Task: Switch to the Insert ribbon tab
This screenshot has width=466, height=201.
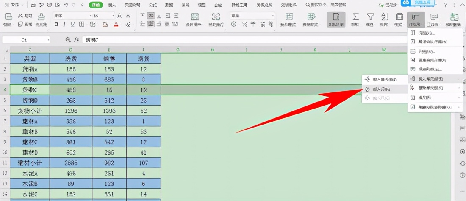Action: click(x=112, y=5)
